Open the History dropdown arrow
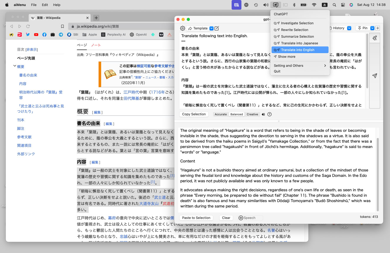 click(349, 28)
